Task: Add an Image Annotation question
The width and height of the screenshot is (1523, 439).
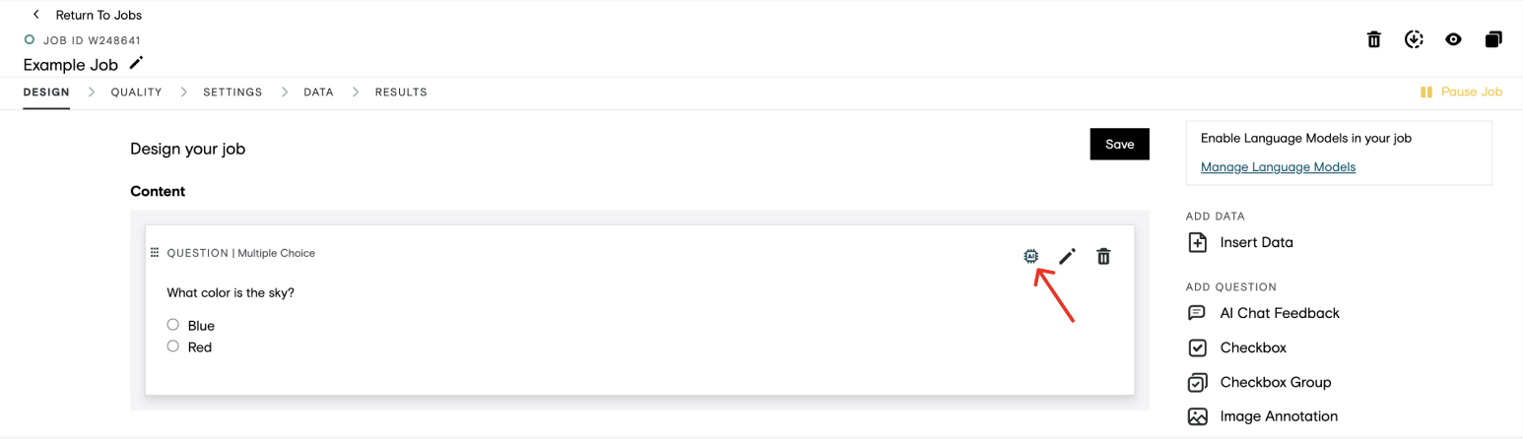Action: click(x=1263, y=416)
